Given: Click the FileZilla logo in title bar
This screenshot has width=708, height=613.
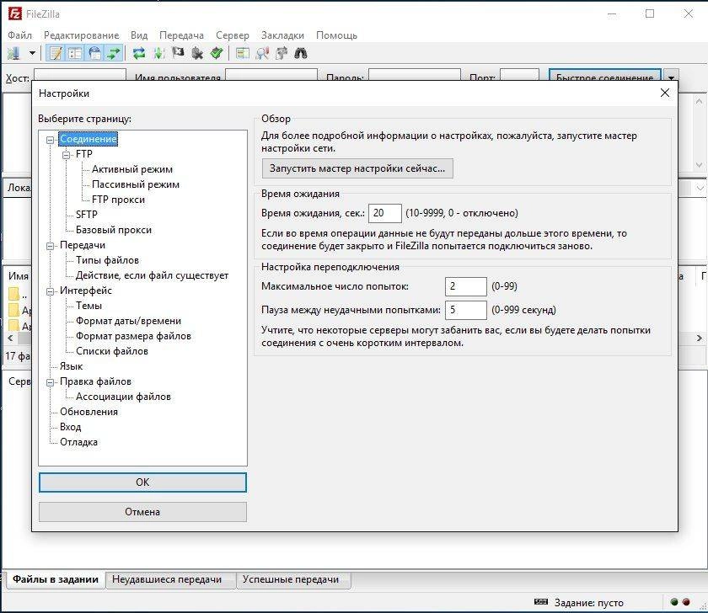Looking at the screenshot, I should pos(15,14).
